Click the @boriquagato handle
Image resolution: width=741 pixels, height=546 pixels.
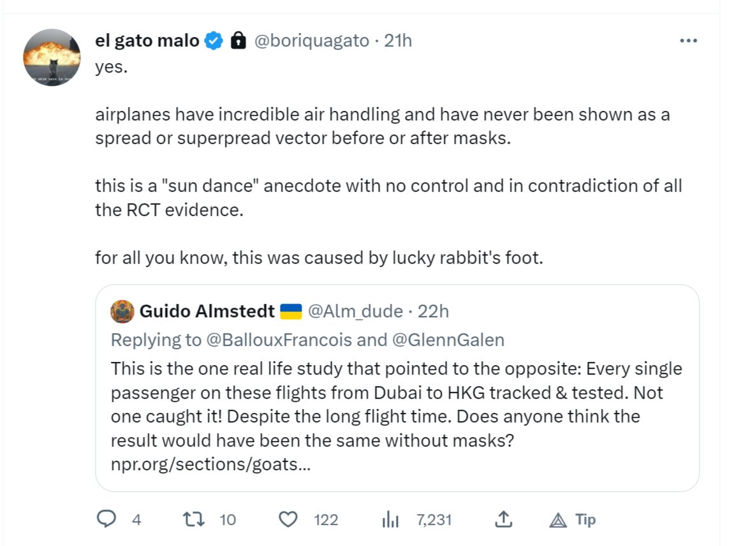(312, 41)
